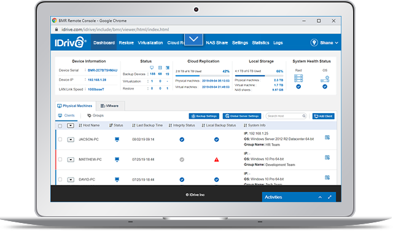Open JACSON-PC row action dropdown
This screenshot has height=231, width=393.
(x=71, y=139)
